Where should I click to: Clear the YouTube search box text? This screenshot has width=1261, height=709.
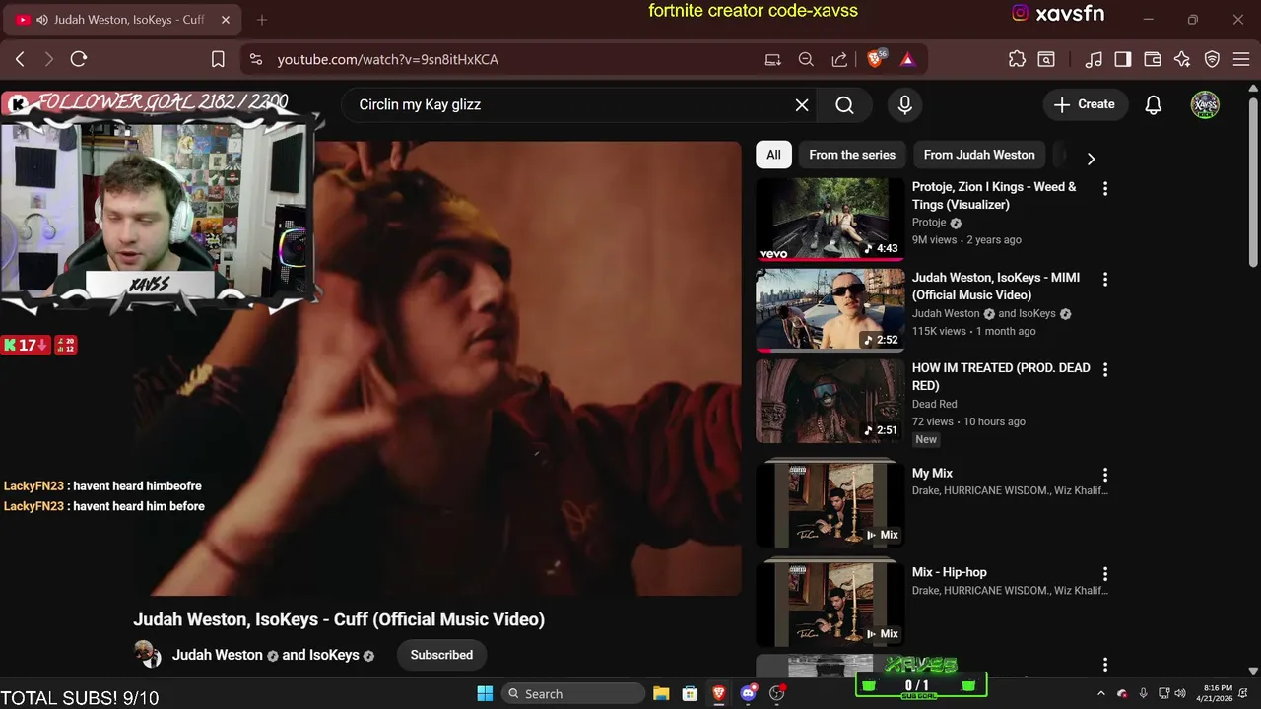point(802,104)
